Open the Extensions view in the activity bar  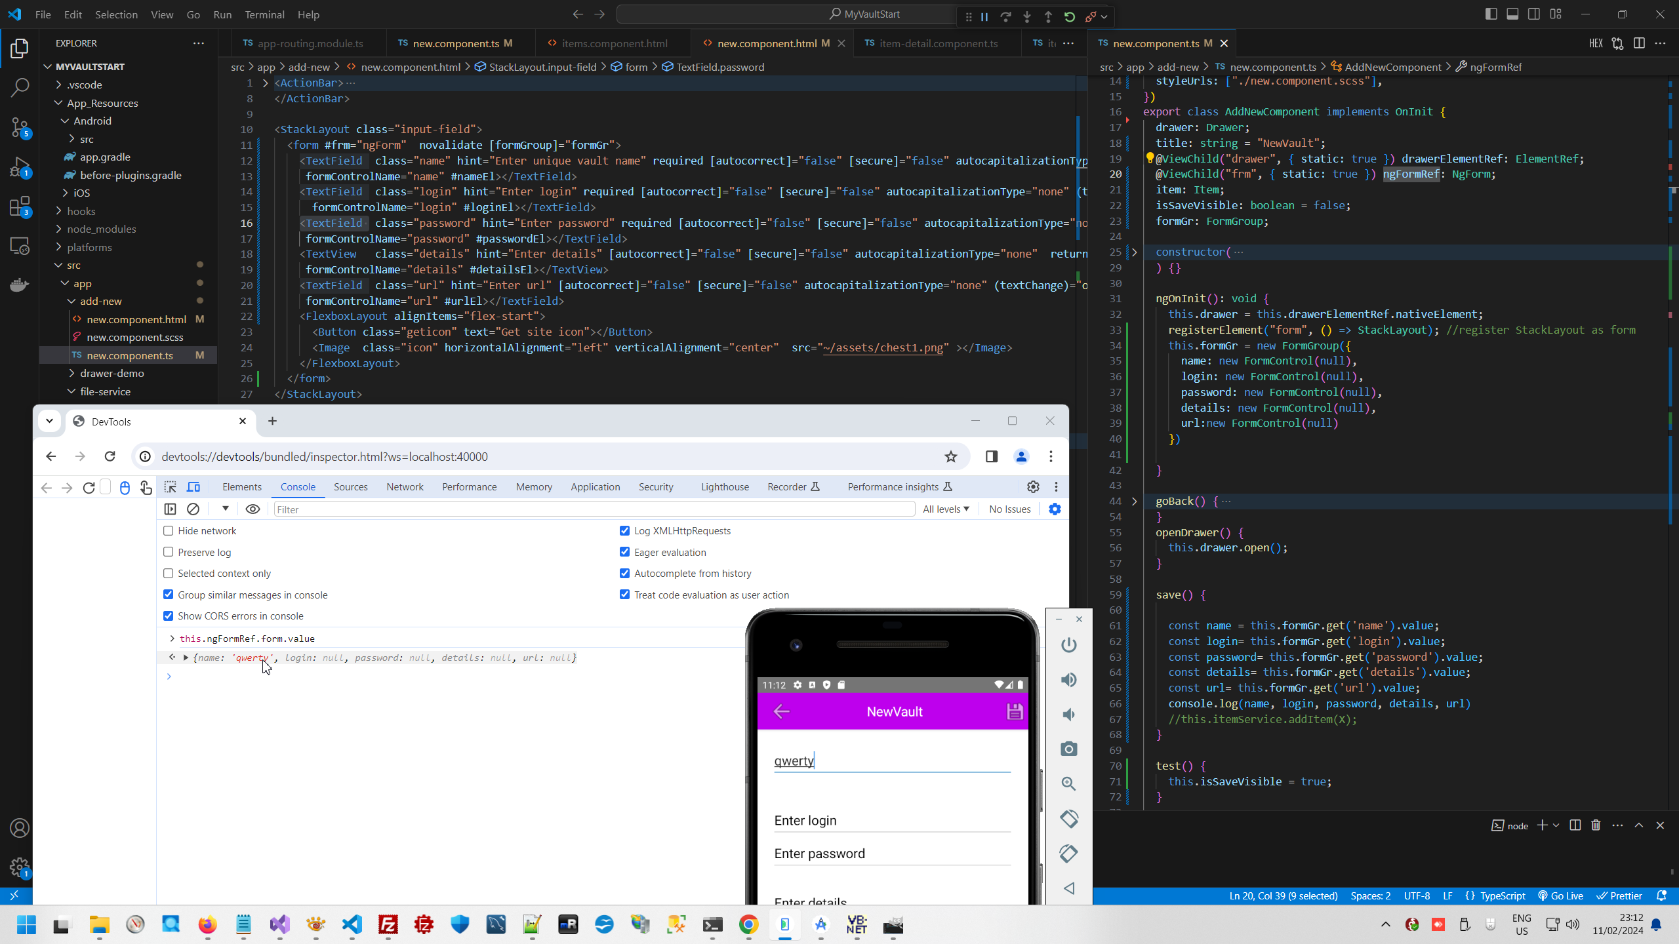click(20, 207)
